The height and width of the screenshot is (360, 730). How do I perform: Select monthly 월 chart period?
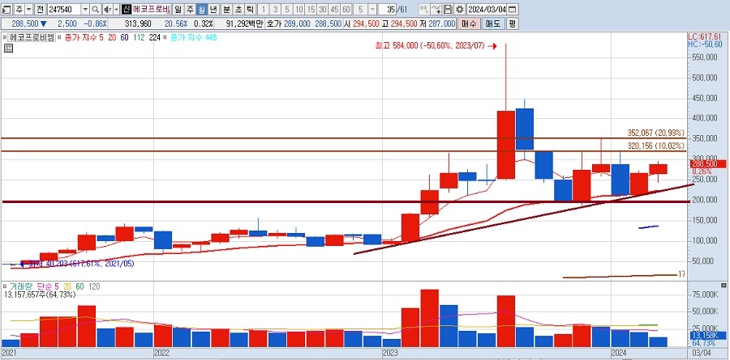(202, 9)
